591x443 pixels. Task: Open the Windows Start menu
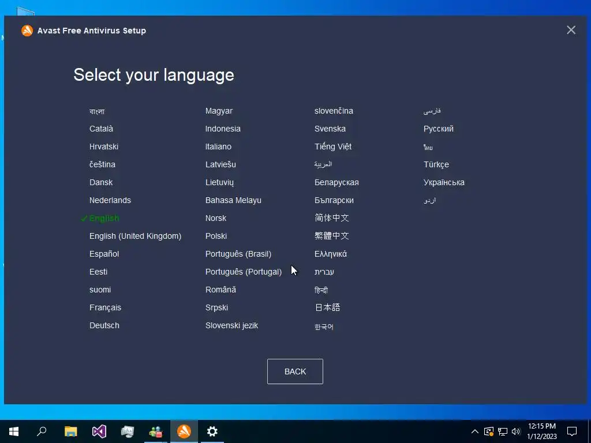[14, 431]
